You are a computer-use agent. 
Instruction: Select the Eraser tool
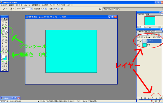tap(3, 37)
